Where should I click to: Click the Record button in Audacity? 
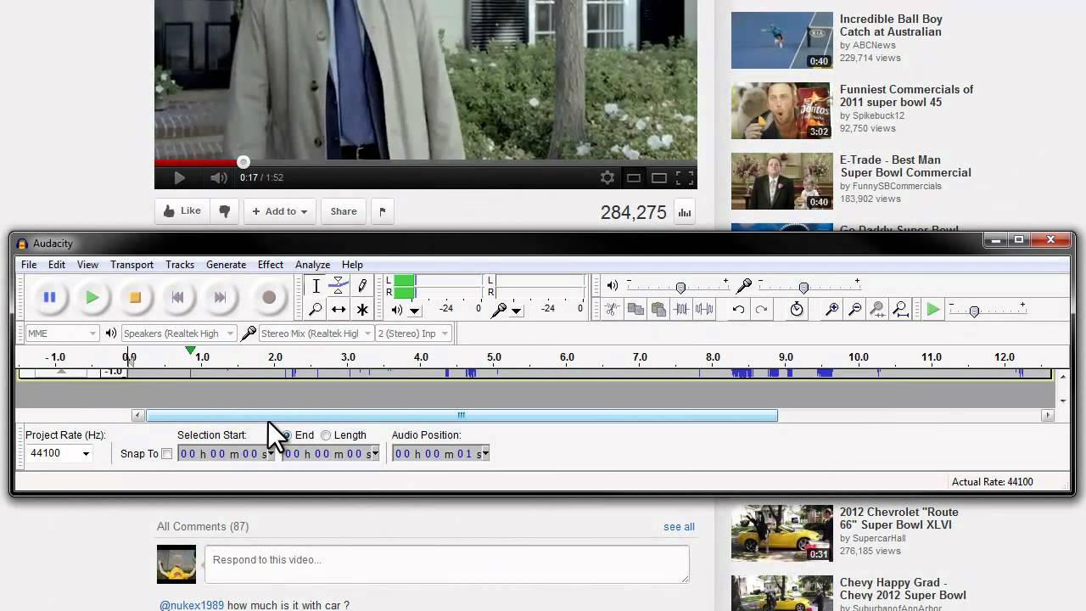coord(269,297)
